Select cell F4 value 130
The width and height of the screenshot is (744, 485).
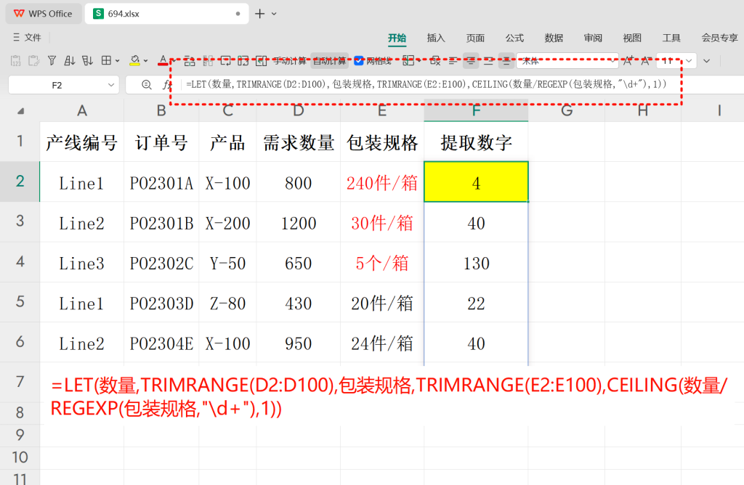pos(476,263)
